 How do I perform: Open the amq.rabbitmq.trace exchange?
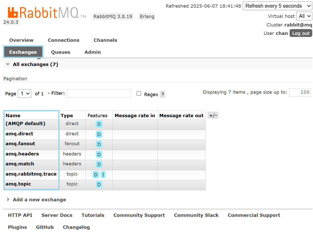(31, 174)
